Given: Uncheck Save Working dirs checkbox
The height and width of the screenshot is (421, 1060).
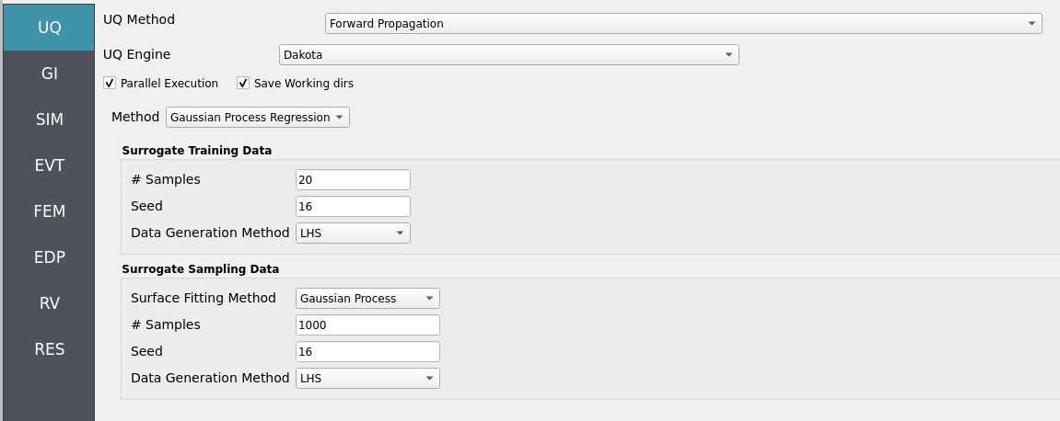Looking at the screenshot, I should [243, 83].
